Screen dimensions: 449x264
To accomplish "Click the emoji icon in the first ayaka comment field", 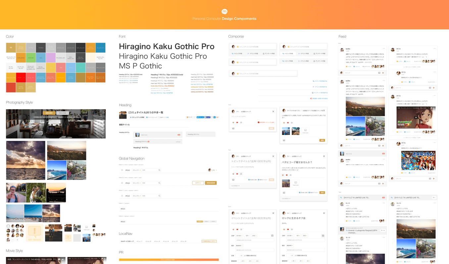I will click(383, 73).
